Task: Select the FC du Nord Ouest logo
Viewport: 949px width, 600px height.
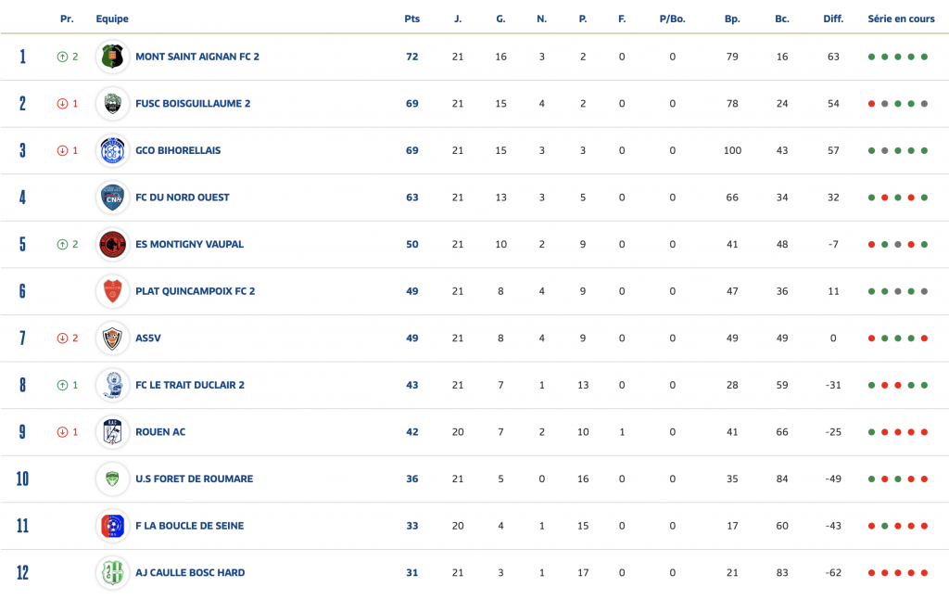Action: [x=112, y=198]
